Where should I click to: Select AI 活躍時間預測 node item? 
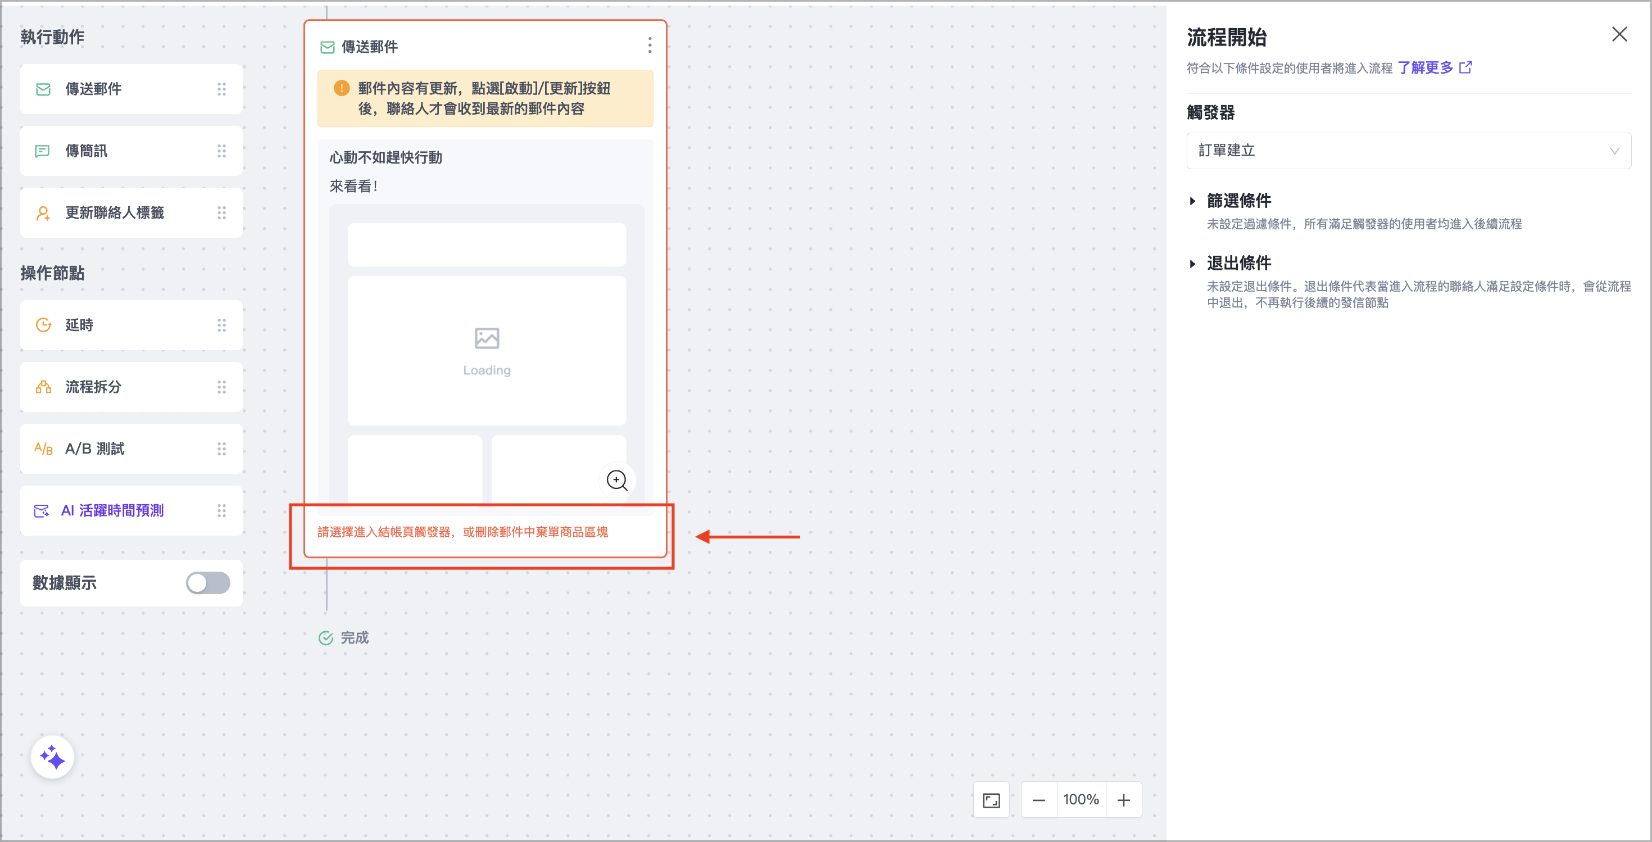click(x=112, y=510)
